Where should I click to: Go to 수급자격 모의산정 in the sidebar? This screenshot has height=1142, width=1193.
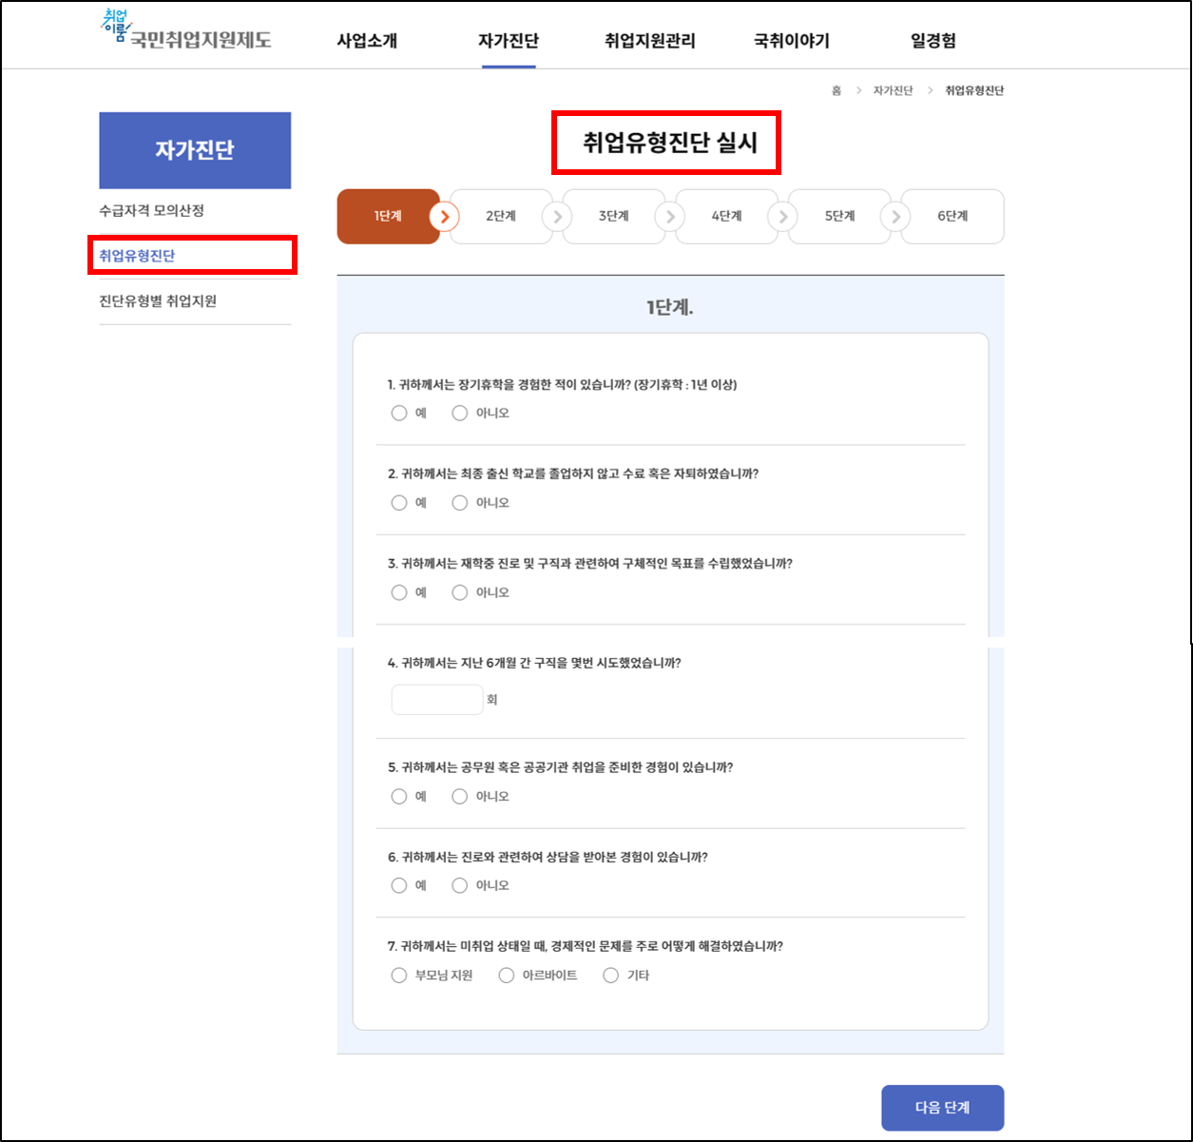152,210
